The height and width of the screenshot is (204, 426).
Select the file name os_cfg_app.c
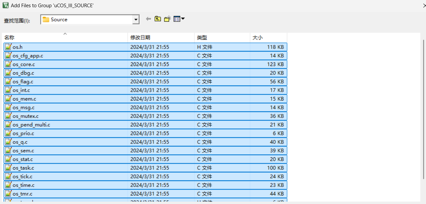tap(28, 56)
